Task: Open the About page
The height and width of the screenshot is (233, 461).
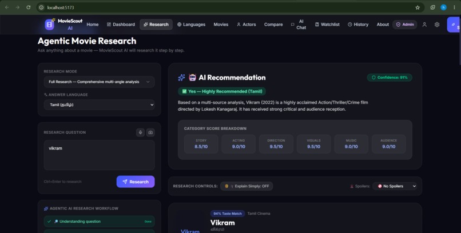Action: coord(383,25)
